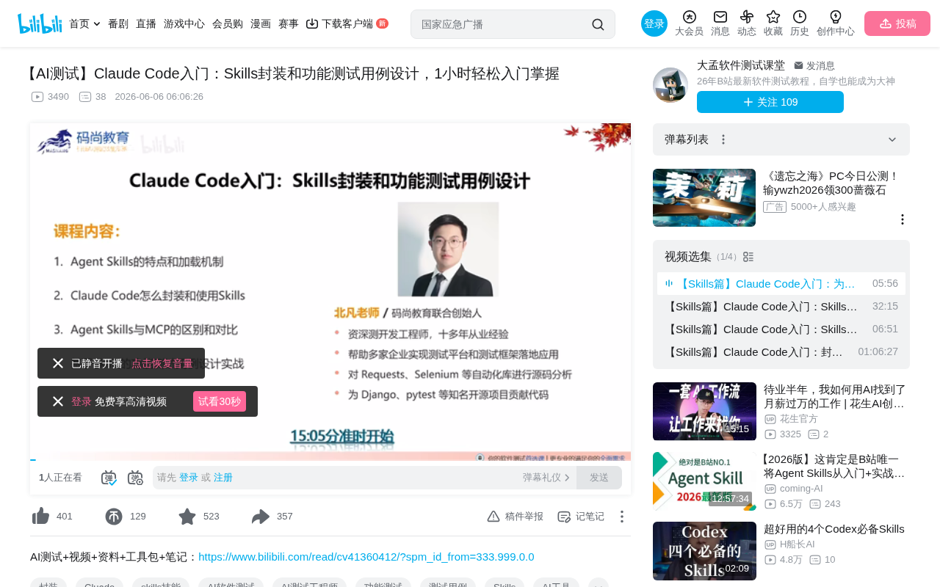Click the pink 投稿 upload button

coord(897,23)
